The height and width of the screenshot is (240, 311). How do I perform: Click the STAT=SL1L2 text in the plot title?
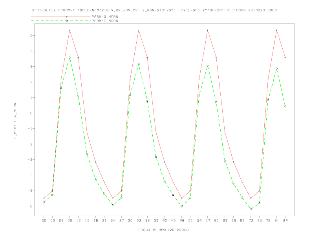click(x=44, y=10)
